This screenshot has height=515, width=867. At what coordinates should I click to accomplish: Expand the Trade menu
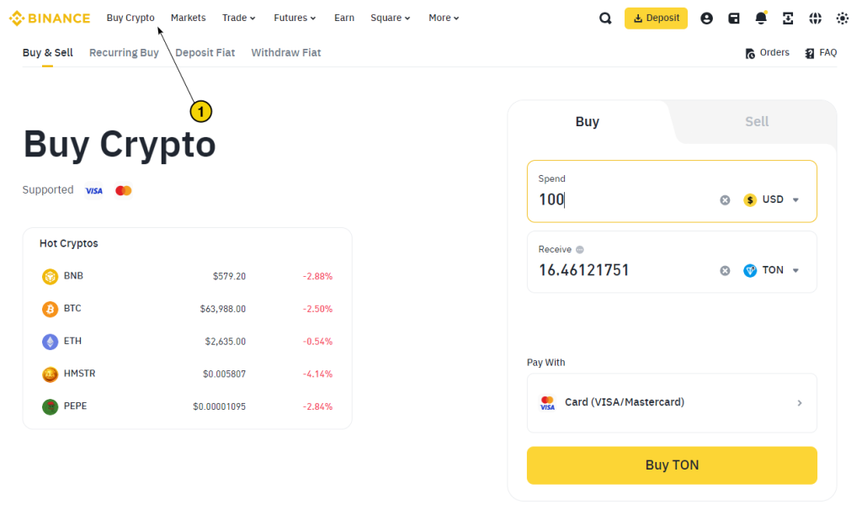[238, 17]
